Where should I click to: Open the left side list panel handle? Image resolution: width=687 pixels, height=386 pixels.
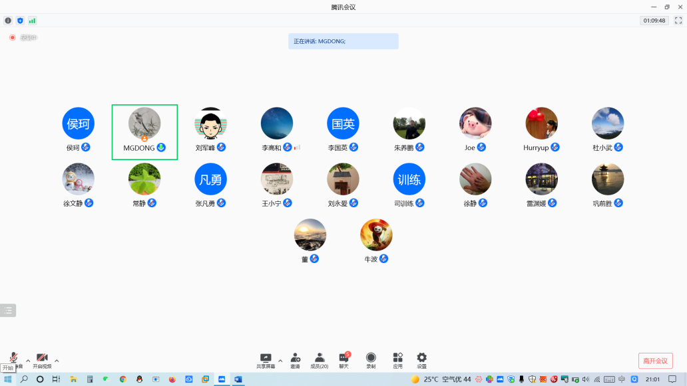[8, 310]
